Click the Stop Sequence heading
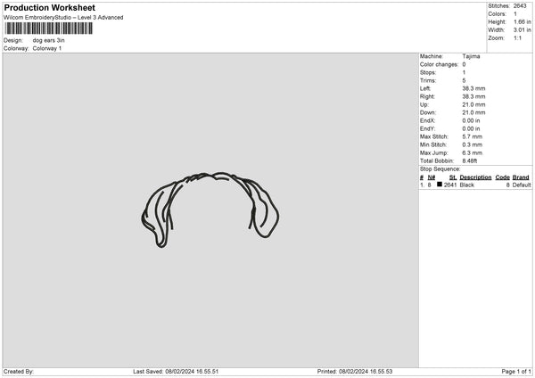 [440, 169]
